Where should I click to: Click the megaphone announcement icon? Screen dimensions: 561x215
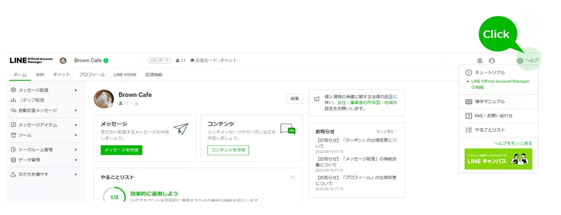pos(317,99)
